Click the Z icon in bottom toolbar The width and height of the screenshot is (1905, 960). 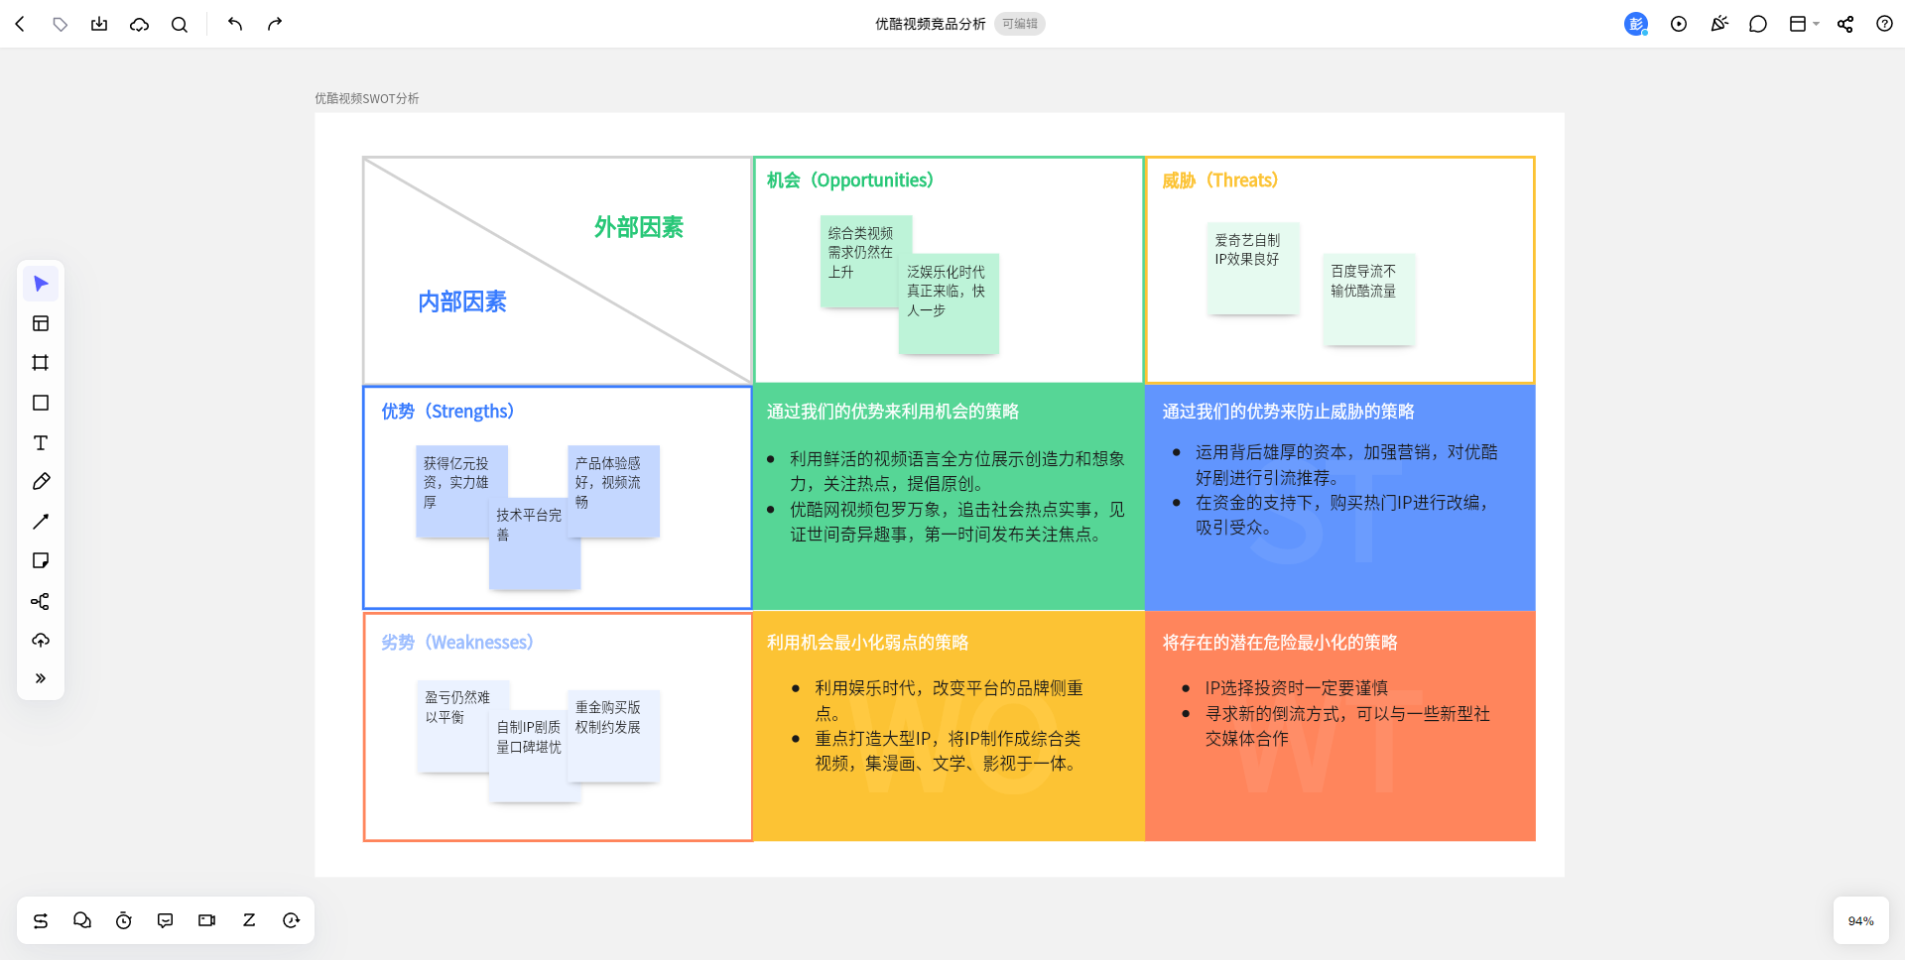pyautogui.click(x=249, y=920)
